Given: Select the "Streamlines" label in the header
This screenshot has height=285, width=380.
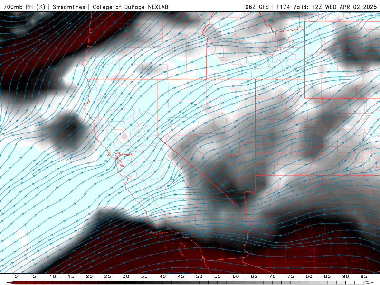Looking at the screenshot, I should [x=69, y=7].
